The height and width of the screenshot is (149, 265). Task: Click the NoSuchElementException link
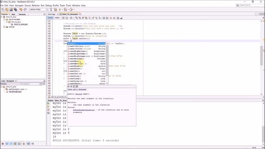[84, 110]
